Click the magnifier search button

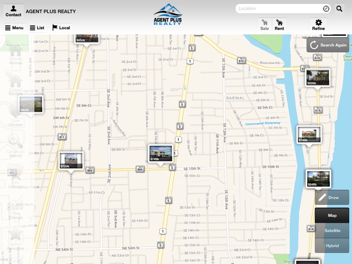tap(339, 9)
